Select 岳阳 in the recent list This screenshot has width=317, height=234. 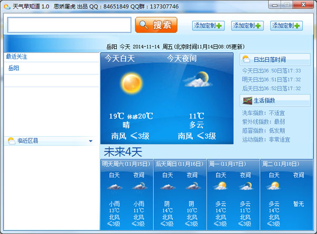point(14,68)
